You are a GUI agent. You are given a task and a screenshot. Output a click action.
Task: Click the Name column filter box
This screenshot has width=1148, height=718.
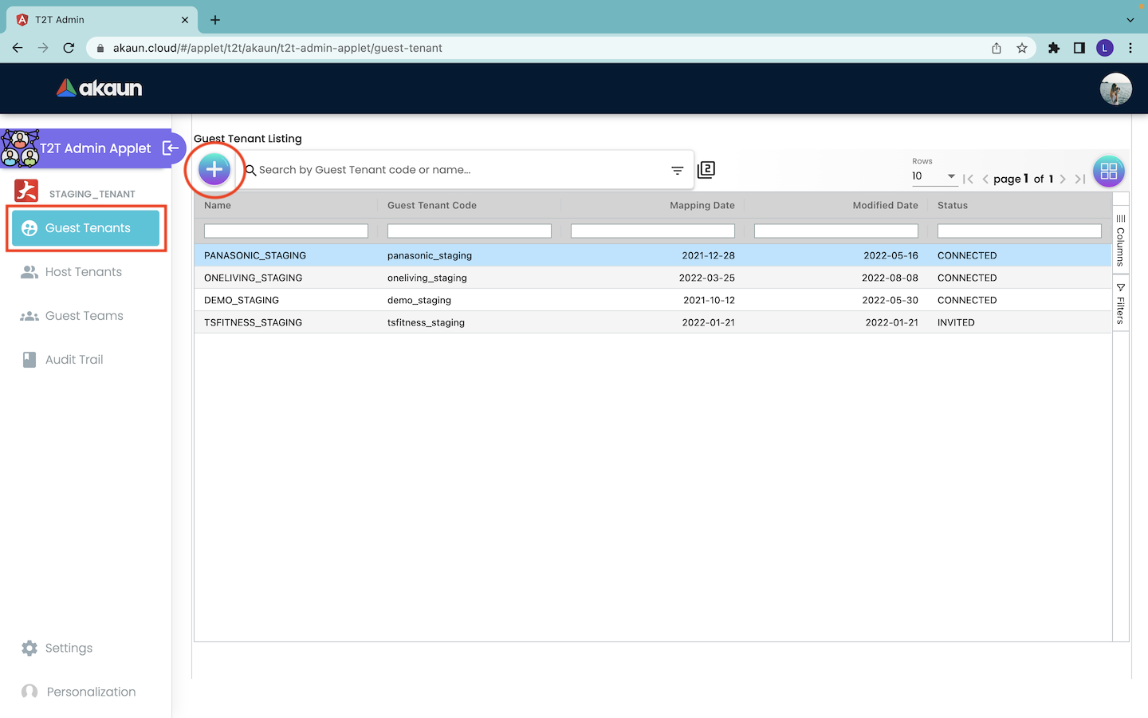coord(285,231)
